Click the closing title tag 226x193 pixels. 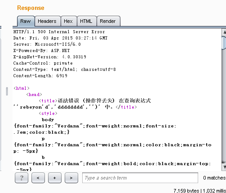(x=126, y=107)
